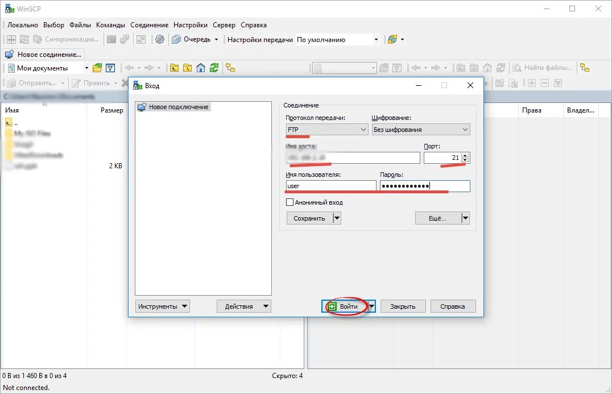Click the remote new folder icon
Screen dimensions: 612x394
coord(499,83)
